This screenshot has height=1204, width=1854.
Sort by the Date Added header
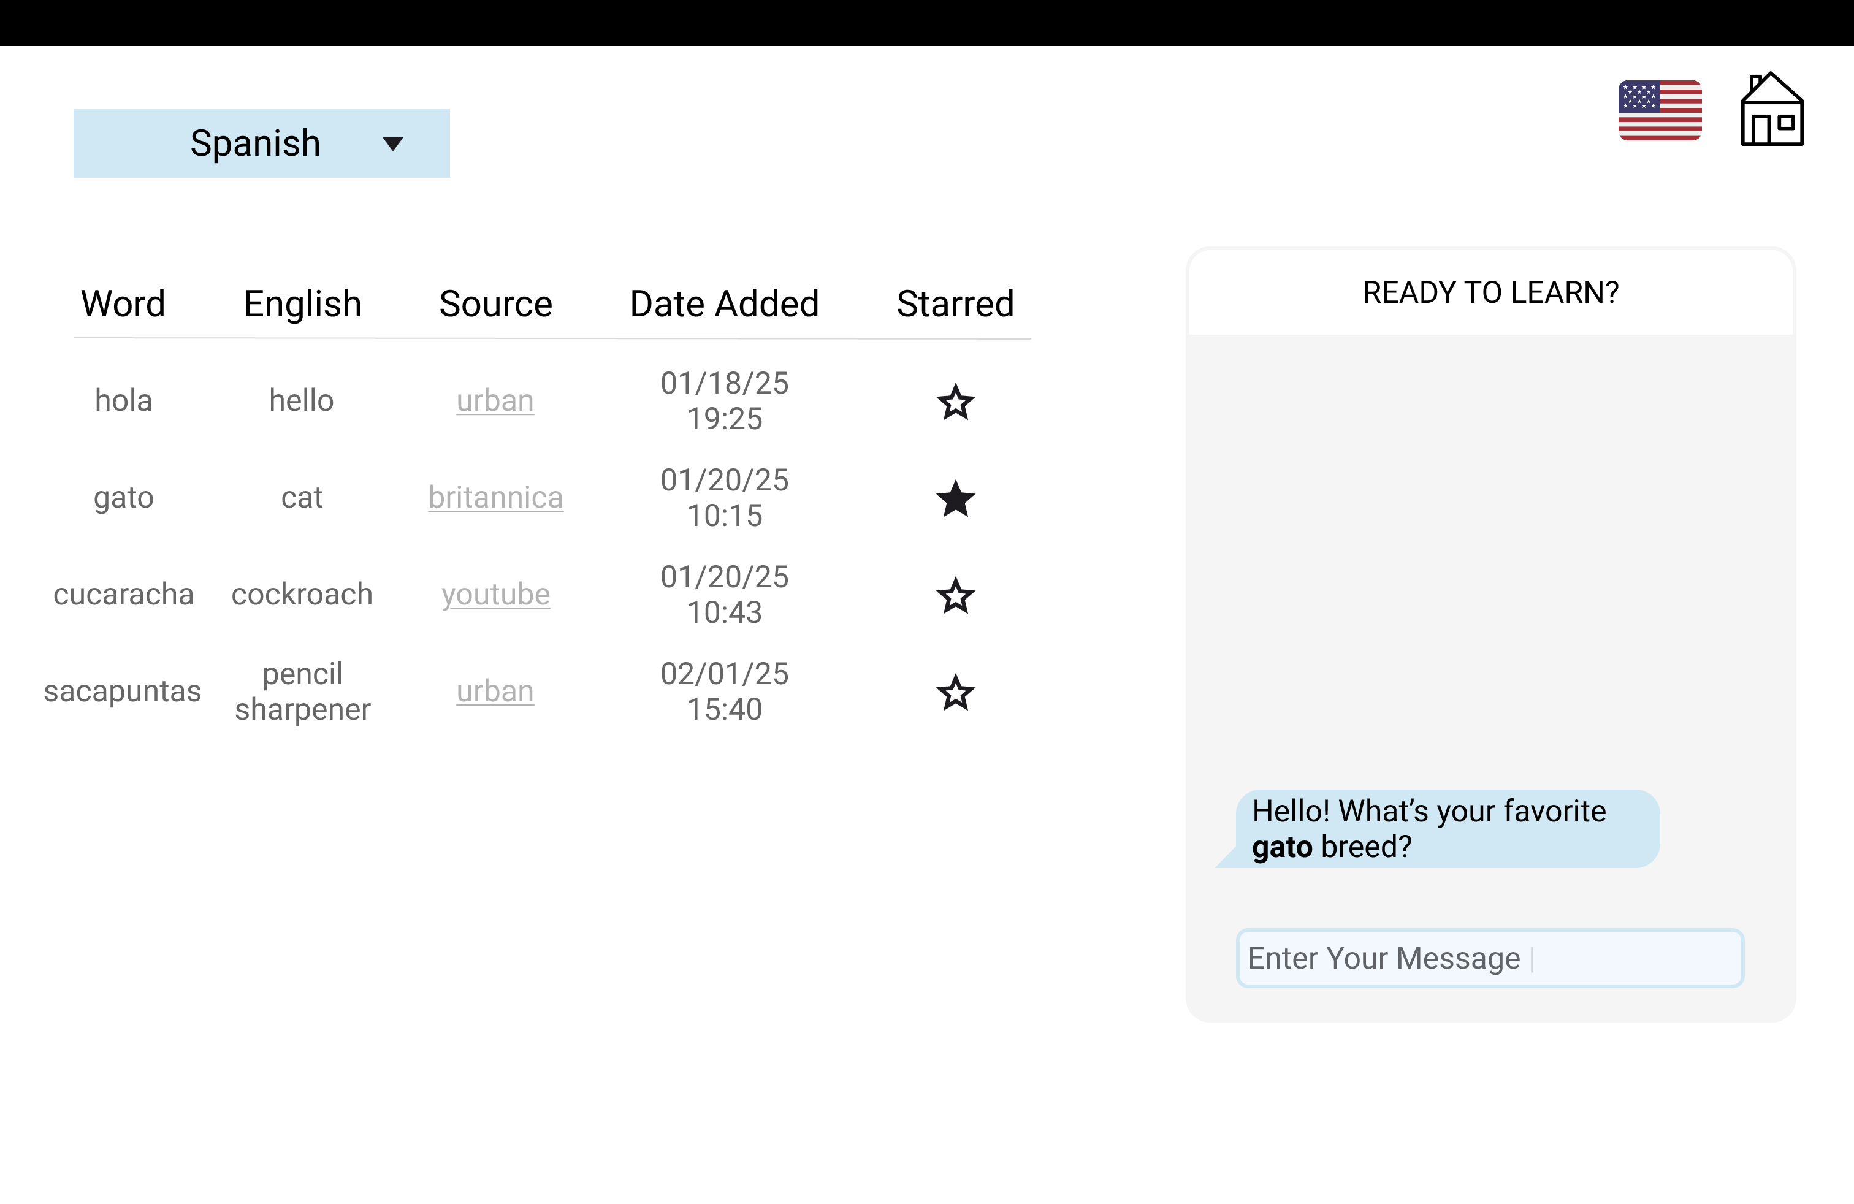(723, 303)
